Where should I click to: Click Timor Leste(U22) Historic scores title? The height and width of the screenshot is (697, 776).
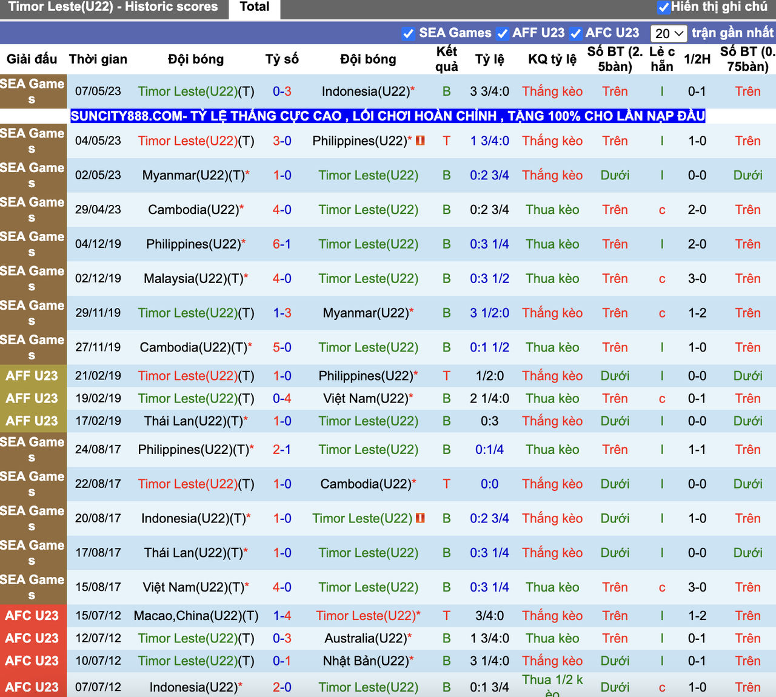pyautogui.click(x=113, y=7)
